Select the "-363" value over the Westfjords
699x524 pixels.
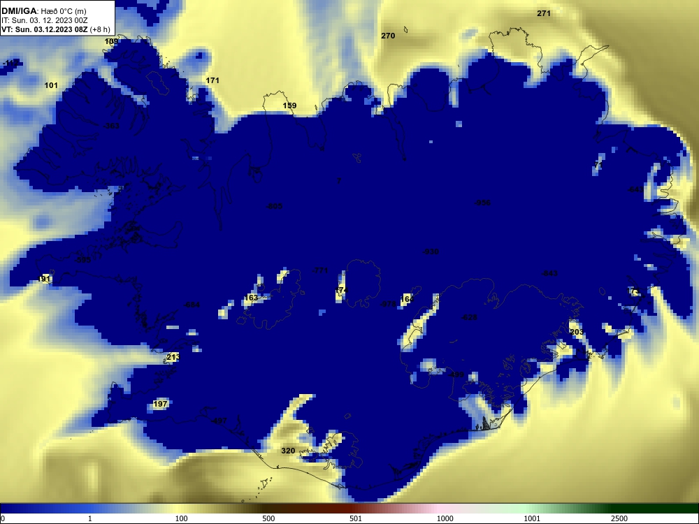click(x=111, y=126)
